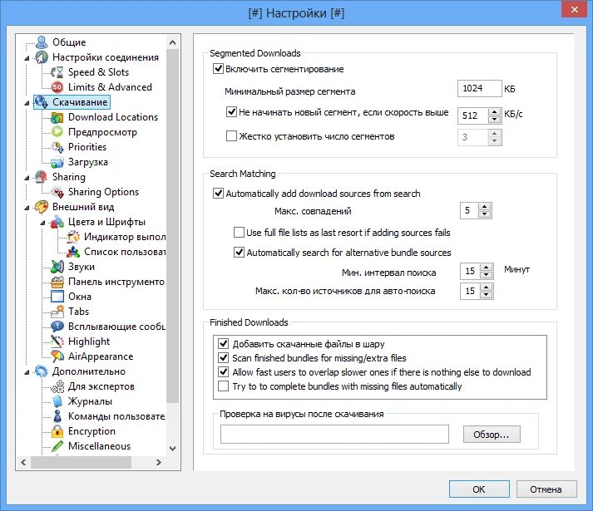Screen dimensions: 593x511
Task: Uncheck Allow fast users to overlap slower ones
Action: click(x=224, y=372)
